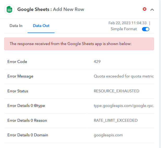Click the Error Status label
161x148 pixels.
18,91
